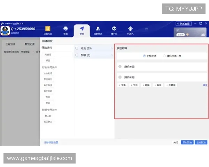Screen dimensions: 209x167
Task: Select the 随机发送一条 radio button
Action: pos(164,56)
